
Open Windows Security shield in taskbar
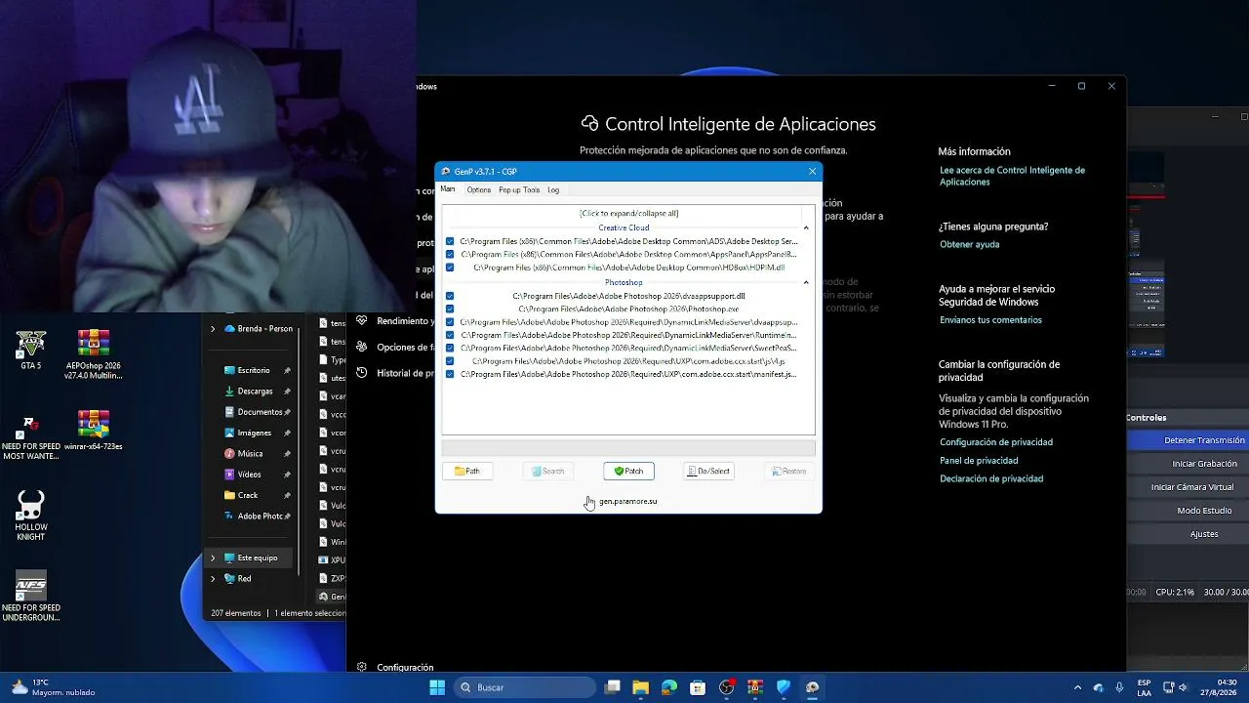(784, 687)
